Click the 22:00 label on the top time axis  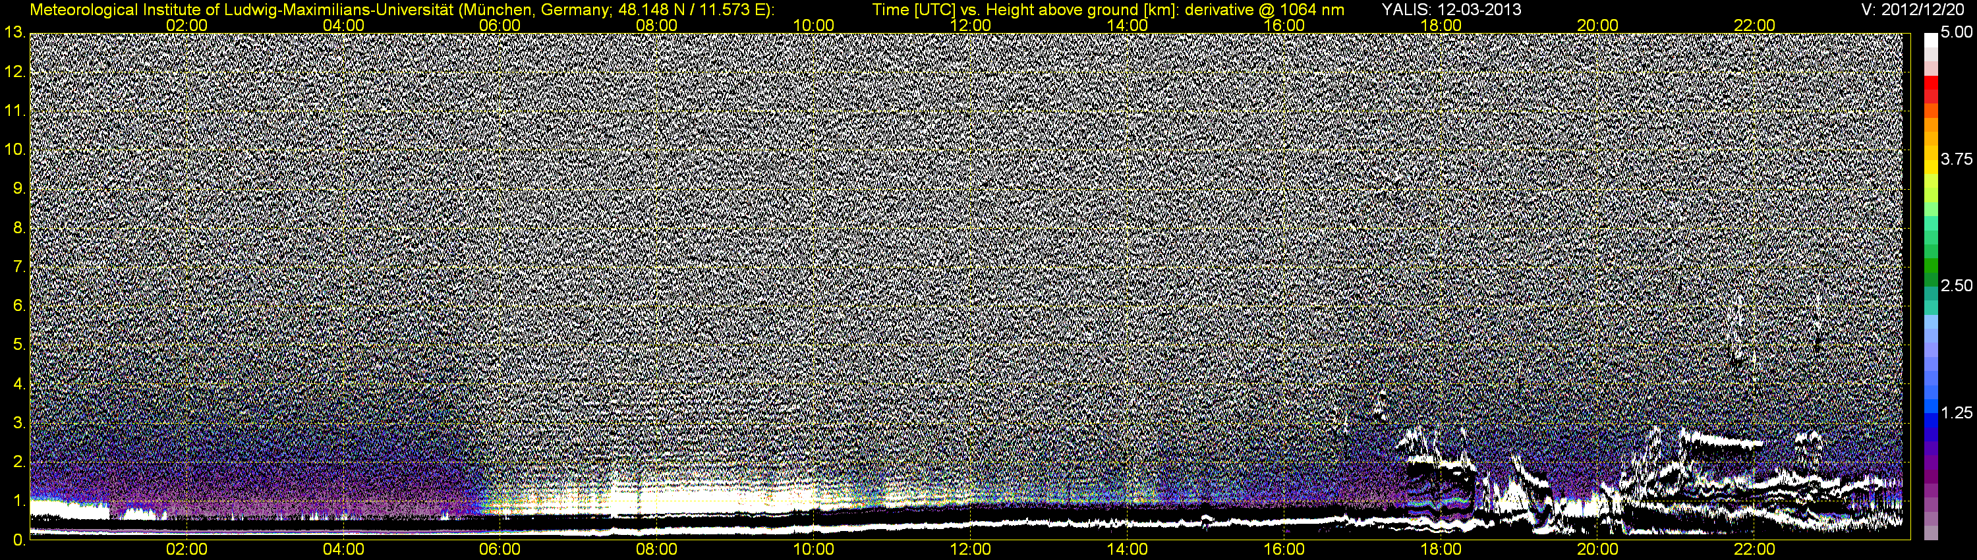(1754, 25)
